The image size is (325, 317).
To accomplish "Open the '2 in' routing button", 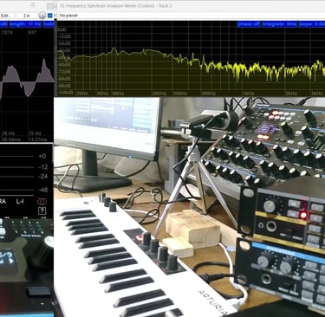I will [x=27, y=16].
